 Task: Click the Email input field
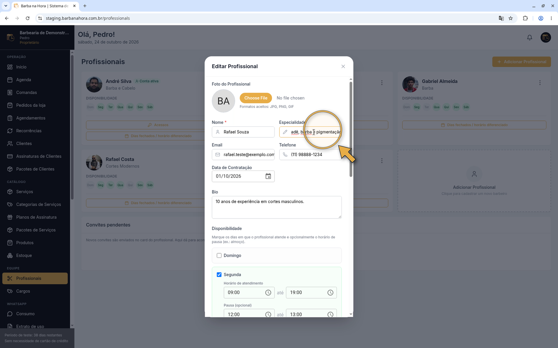(x=243, y=155)
